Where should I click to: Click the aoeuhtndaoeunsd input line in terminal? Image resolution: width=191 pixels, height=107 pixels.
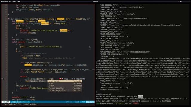[104, 94]
